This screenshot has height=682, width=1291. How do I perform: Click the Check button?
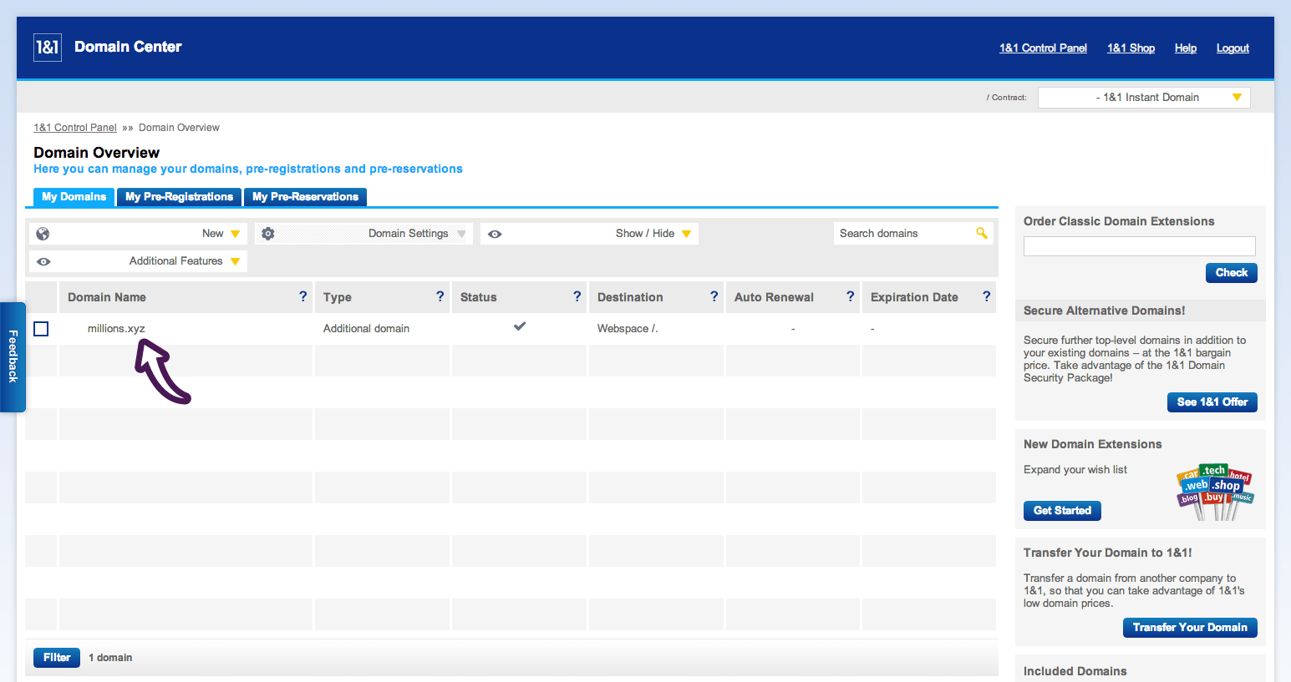click(x=1232, y=273)
